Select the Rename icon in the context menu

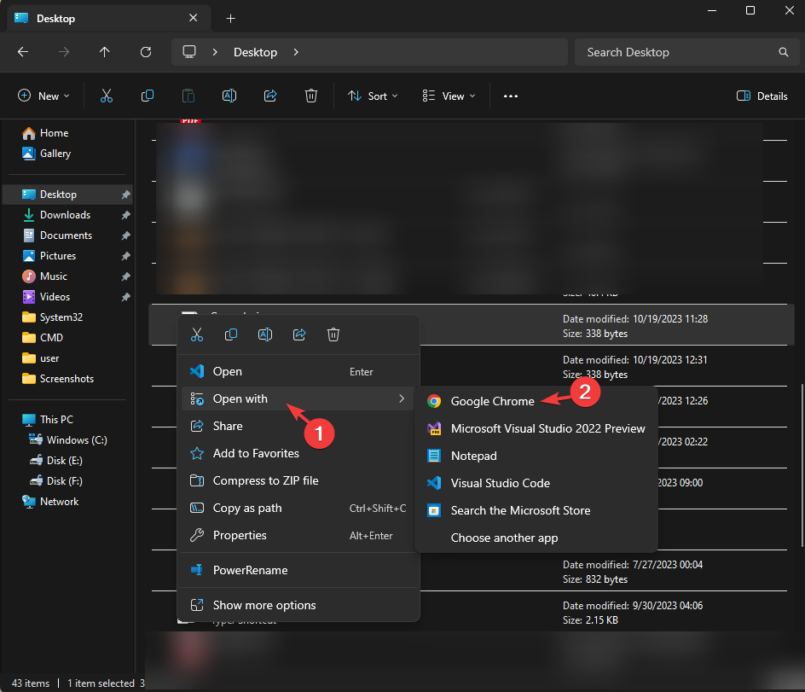[x=265, y=334]
